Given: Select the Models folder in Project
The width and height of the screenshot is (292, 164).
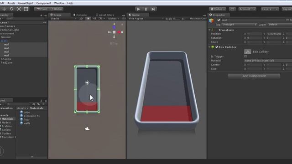Looking at the screenshot, I should click(x=6, y=123).
